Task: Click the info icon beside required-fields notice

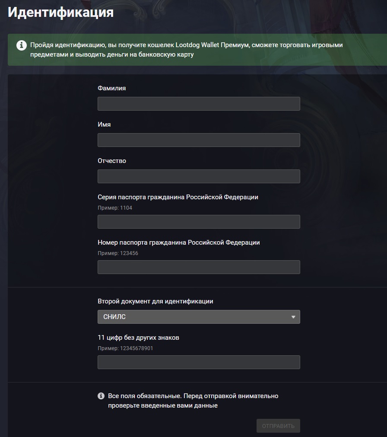Action: [101, 396]
